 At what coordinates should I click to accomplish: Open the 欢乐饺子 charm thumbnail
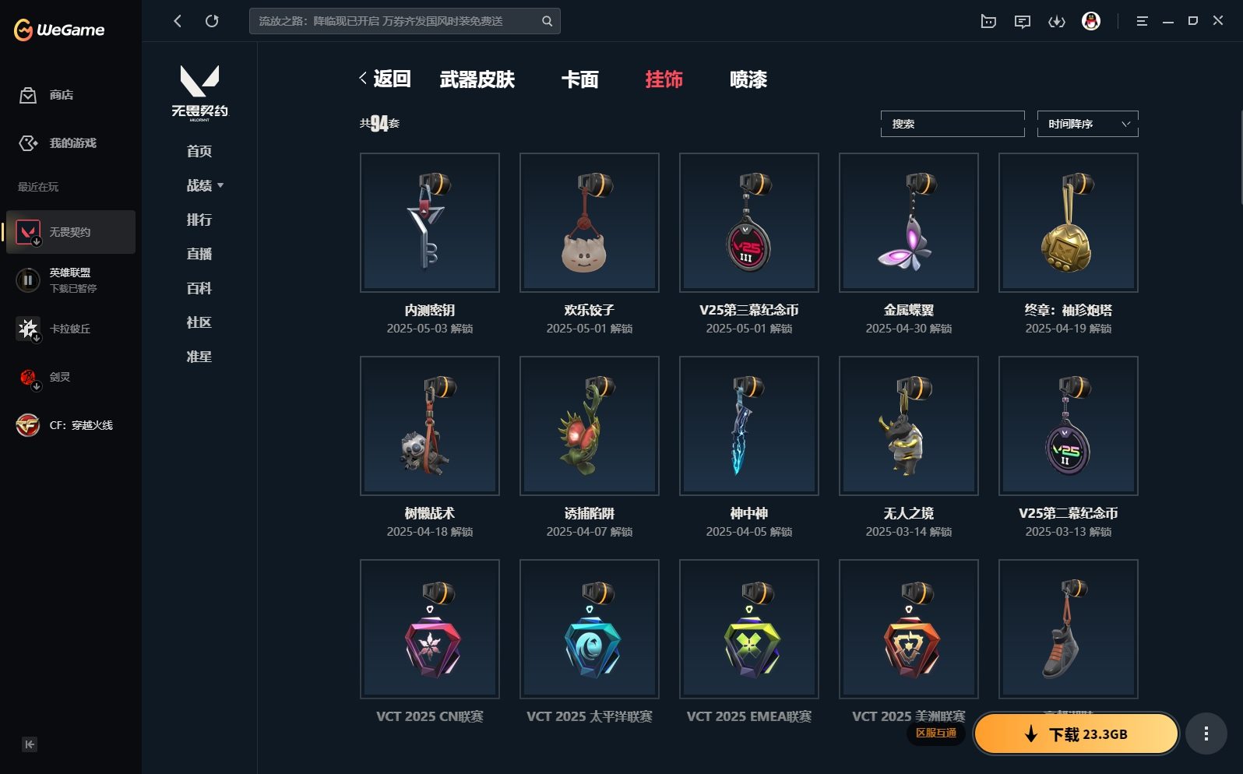click(589, 223)
